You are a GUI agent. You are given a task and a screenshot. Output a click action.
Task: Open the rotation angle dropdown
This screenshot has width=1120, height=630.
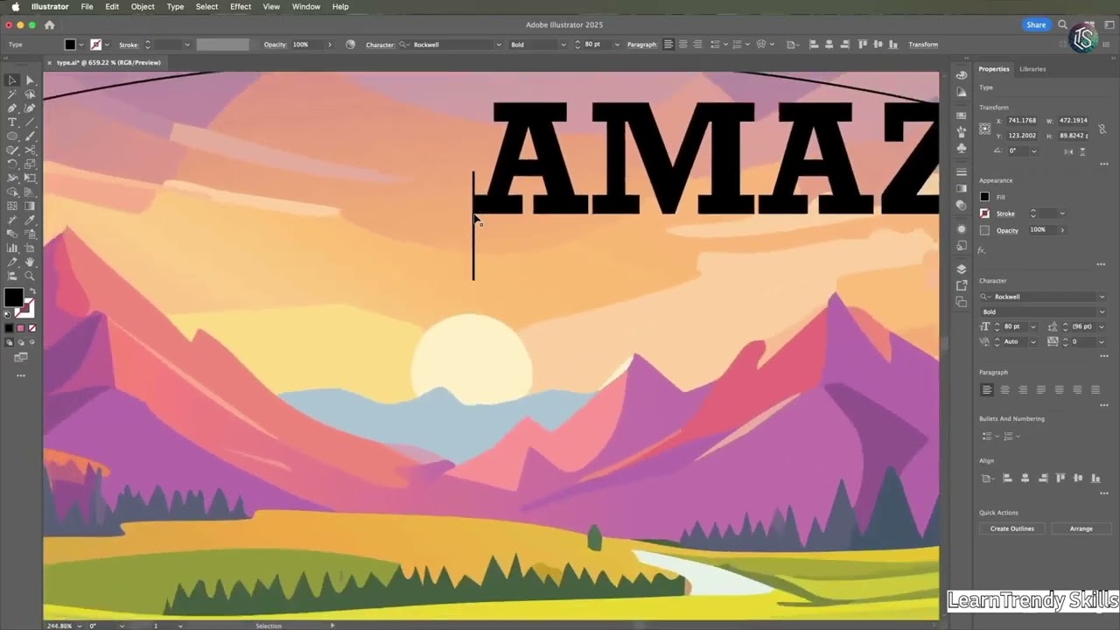pyautogui.click(x=1033, y=150)
